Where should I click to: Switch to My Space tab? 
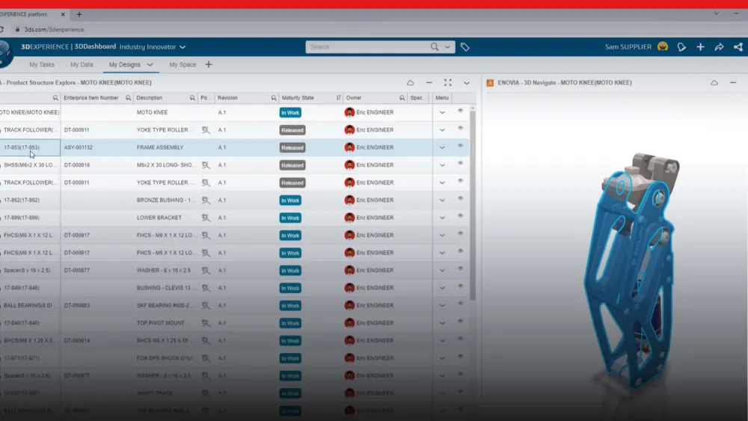coord(183,64)
